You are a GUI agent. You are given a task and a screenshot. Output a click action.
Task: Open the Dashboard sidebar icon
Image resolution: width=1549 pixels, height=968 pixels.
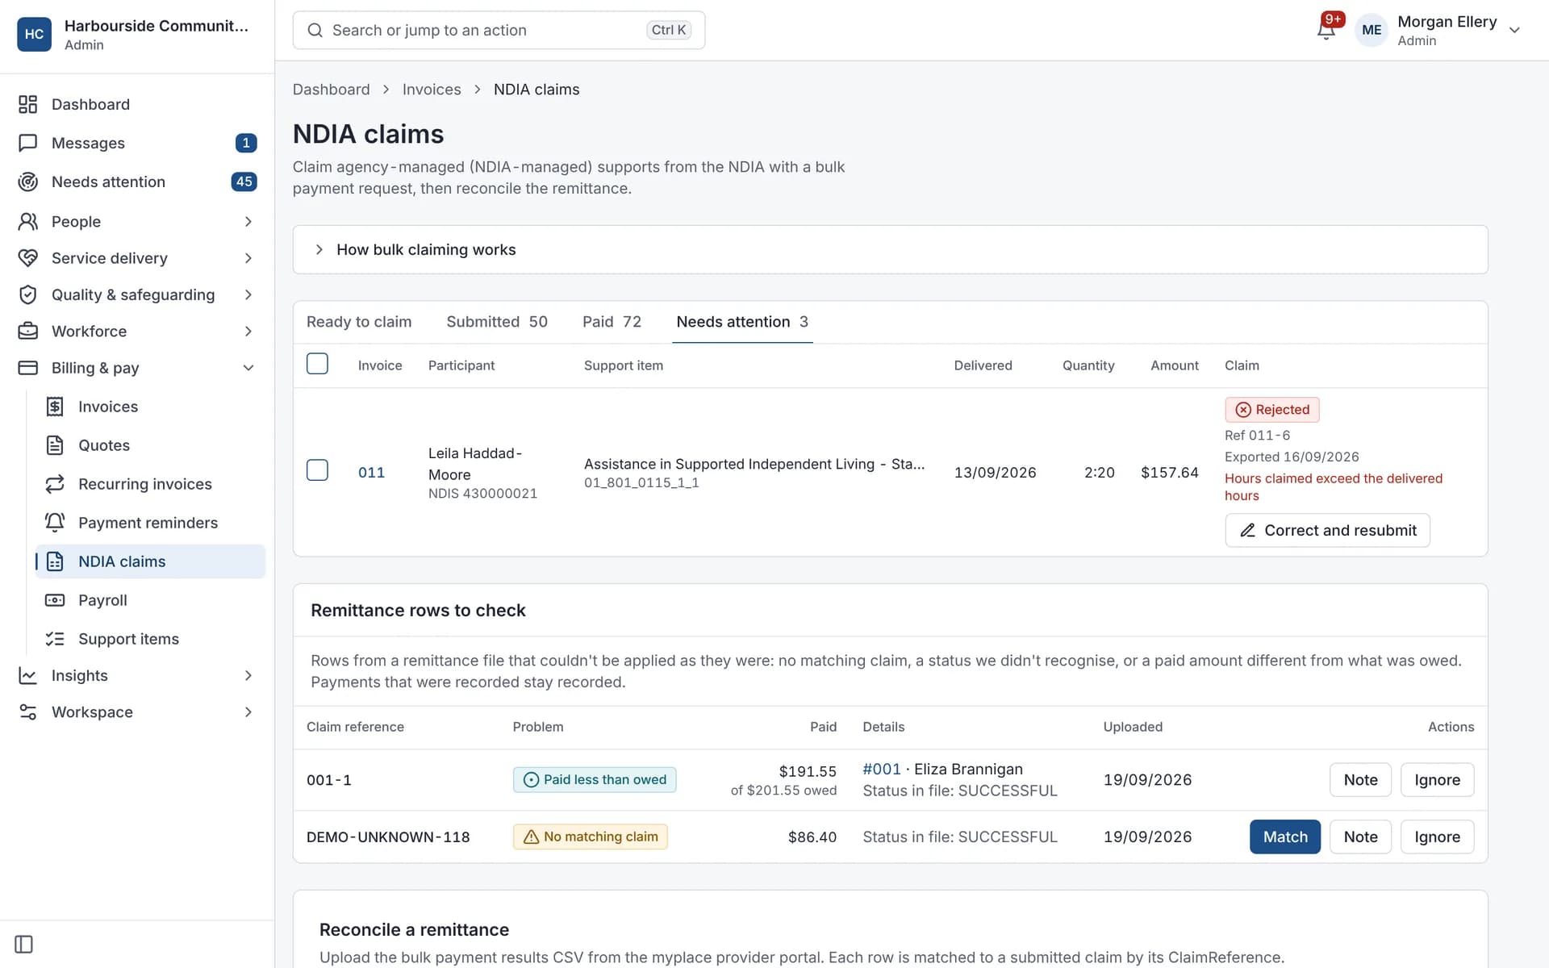(x=28, y=104)
